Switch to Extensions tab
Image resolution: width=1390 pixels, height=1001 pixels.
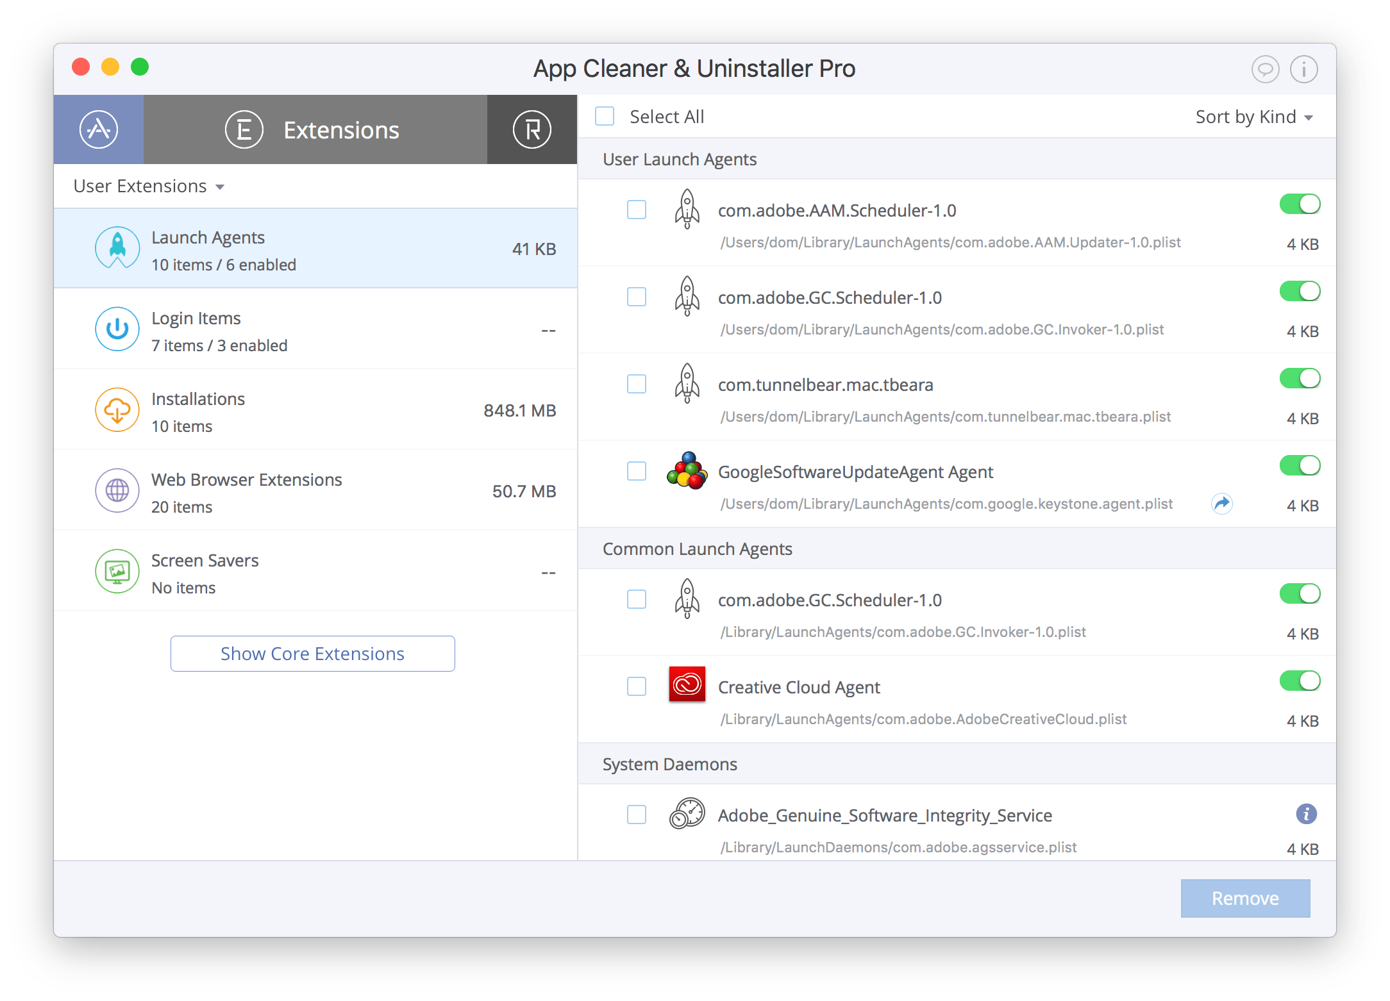313,131
